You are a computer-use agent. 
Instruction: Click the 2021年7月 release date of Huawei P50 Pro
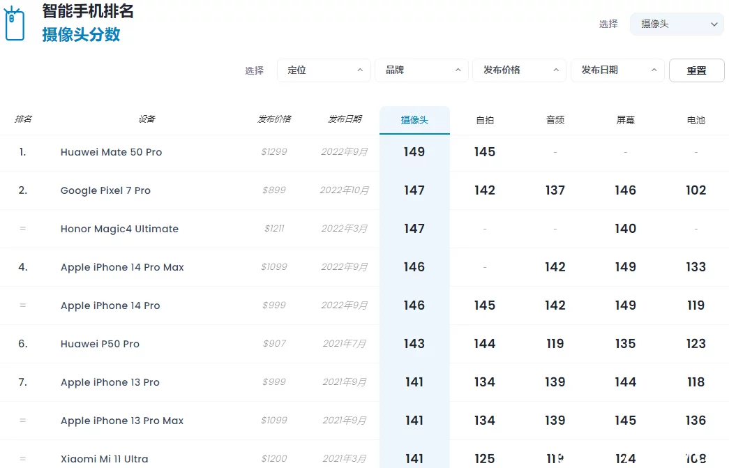pos(345,343)
